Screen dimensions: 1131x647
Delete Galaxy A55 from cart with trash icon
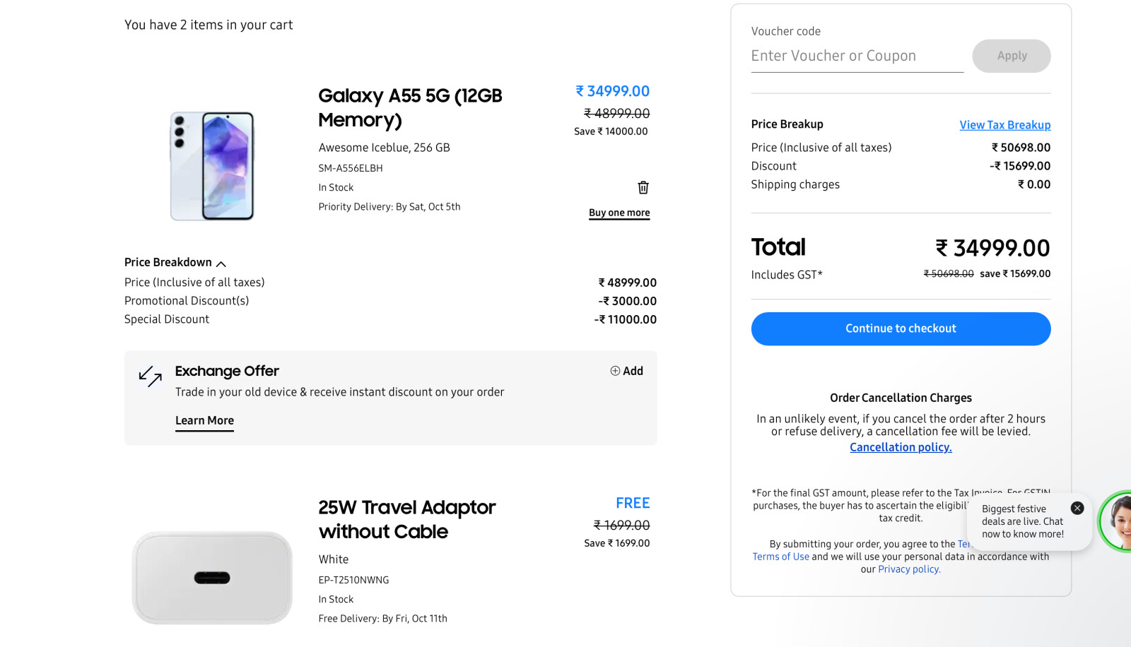click(643, 187)
